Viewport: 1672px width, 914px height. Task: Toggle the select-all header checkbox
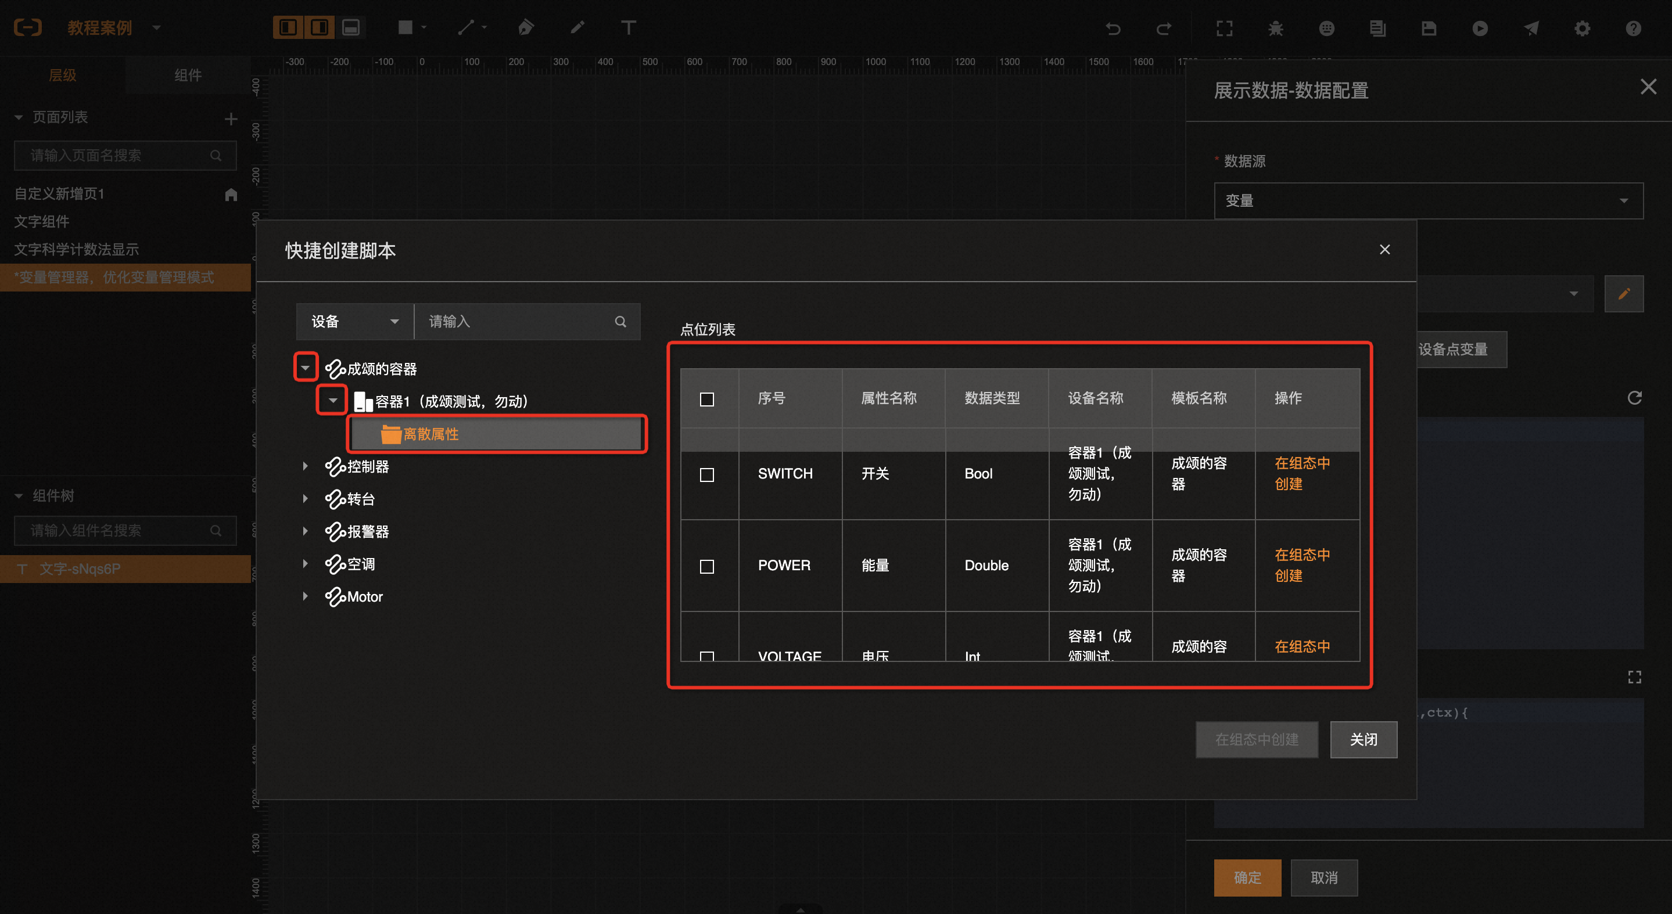click(x=707, y=399)
